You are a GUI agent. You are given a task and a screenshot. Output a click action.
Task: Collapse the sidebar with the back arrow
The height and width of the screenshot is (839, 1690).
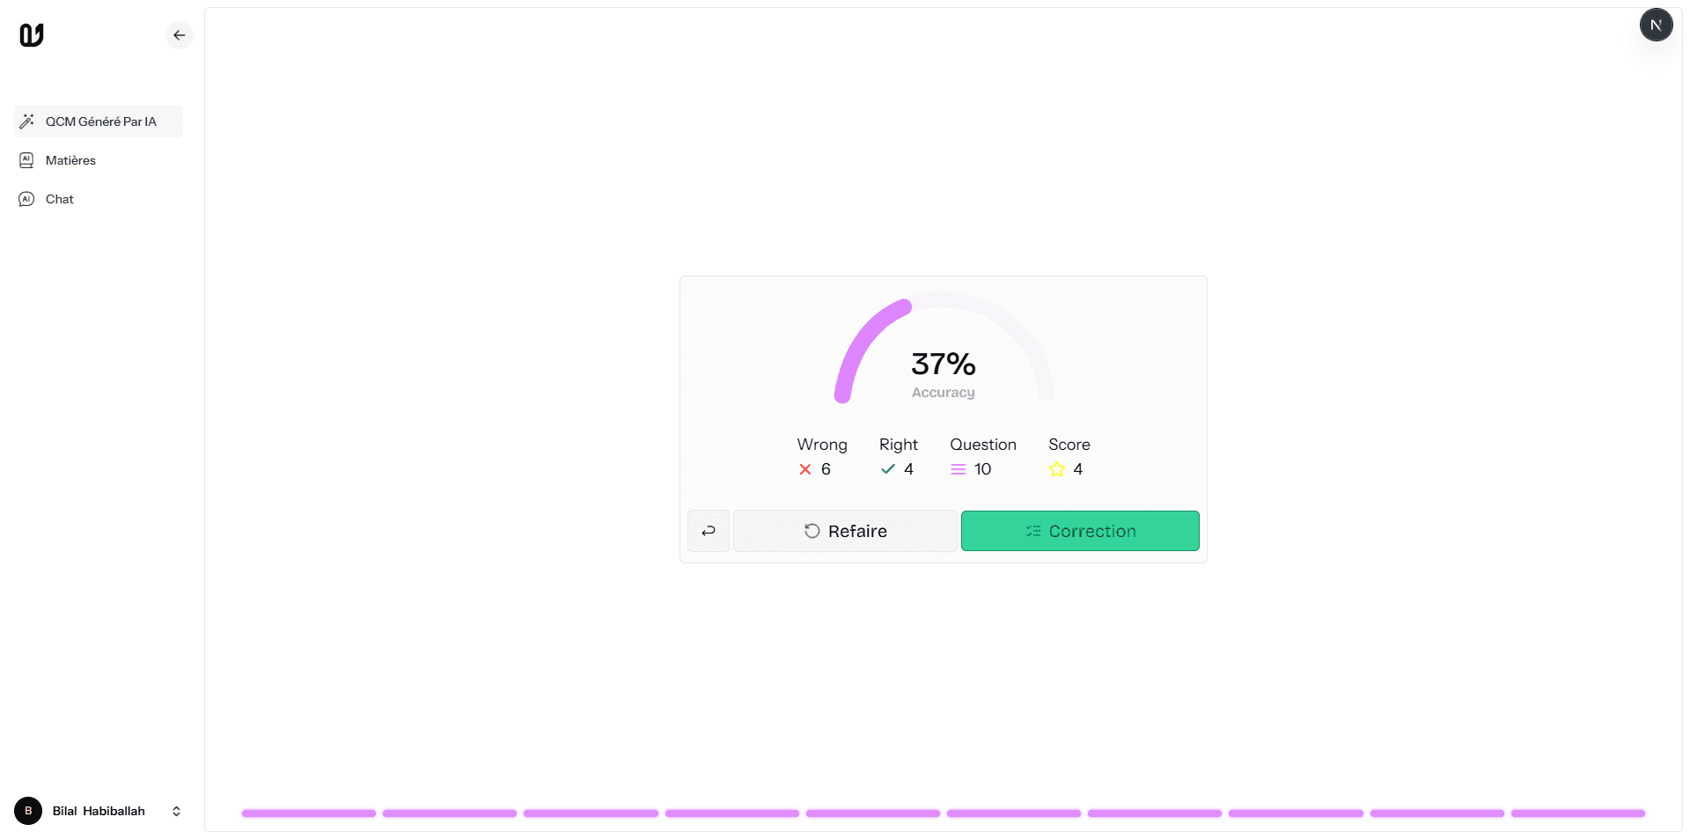pos(180,35)
